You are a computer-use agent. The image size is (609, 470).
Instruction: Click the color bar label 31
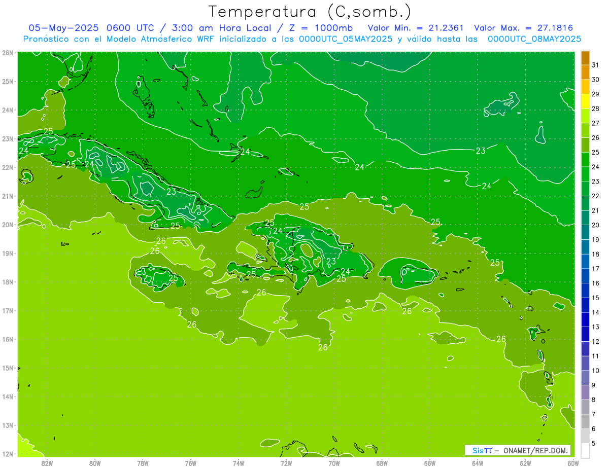pos(595,65)
